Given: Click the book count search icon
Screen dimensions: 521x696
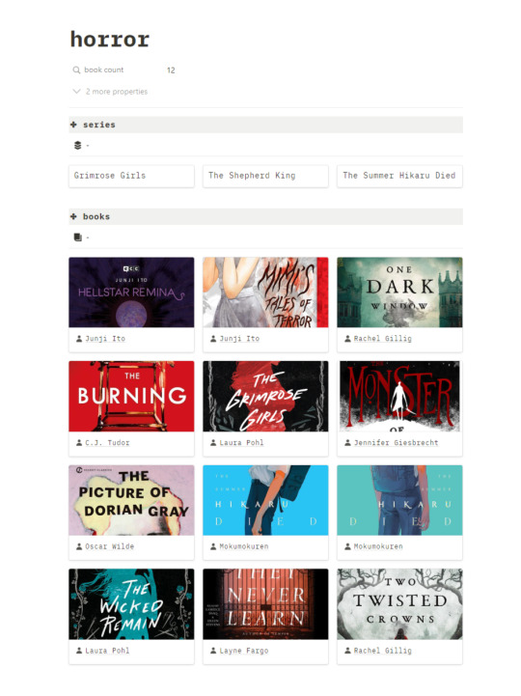Looking at the screenshot, I should click(76, 70).
